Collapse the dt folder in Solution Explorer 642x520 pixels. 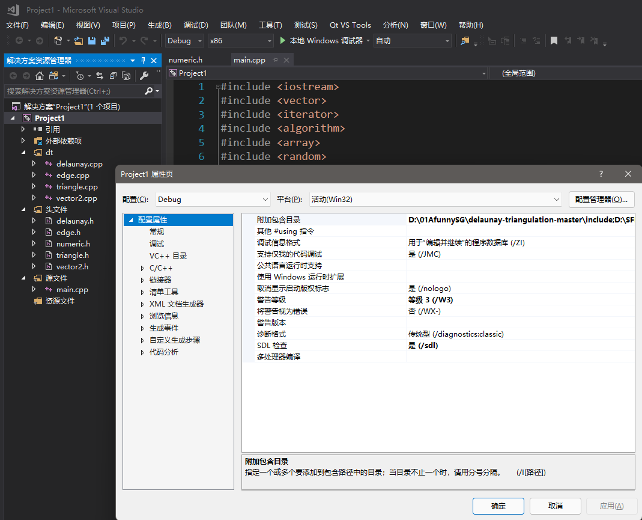pos(24,153)
